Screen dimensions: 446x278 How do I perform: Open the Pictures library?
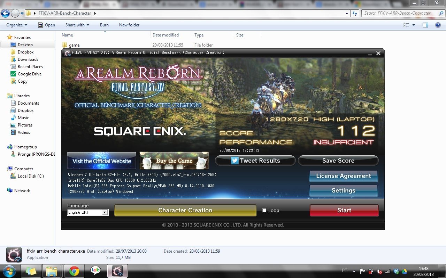pyautogui.click(x=25, y=125)
